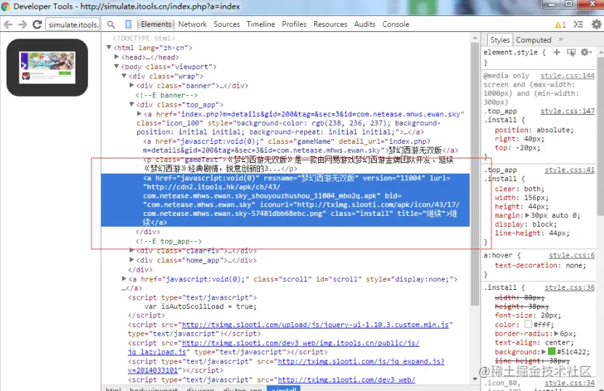Click the search magnifier icon

[111, 25]
